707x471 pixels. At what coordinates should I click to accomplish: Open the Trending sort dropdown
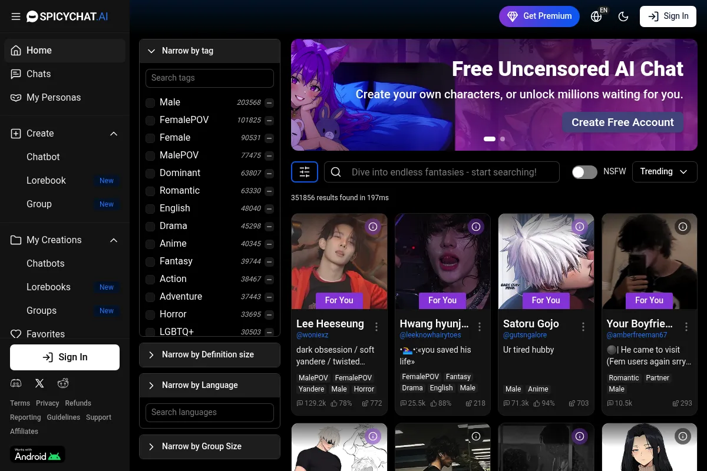click(665, 172)
